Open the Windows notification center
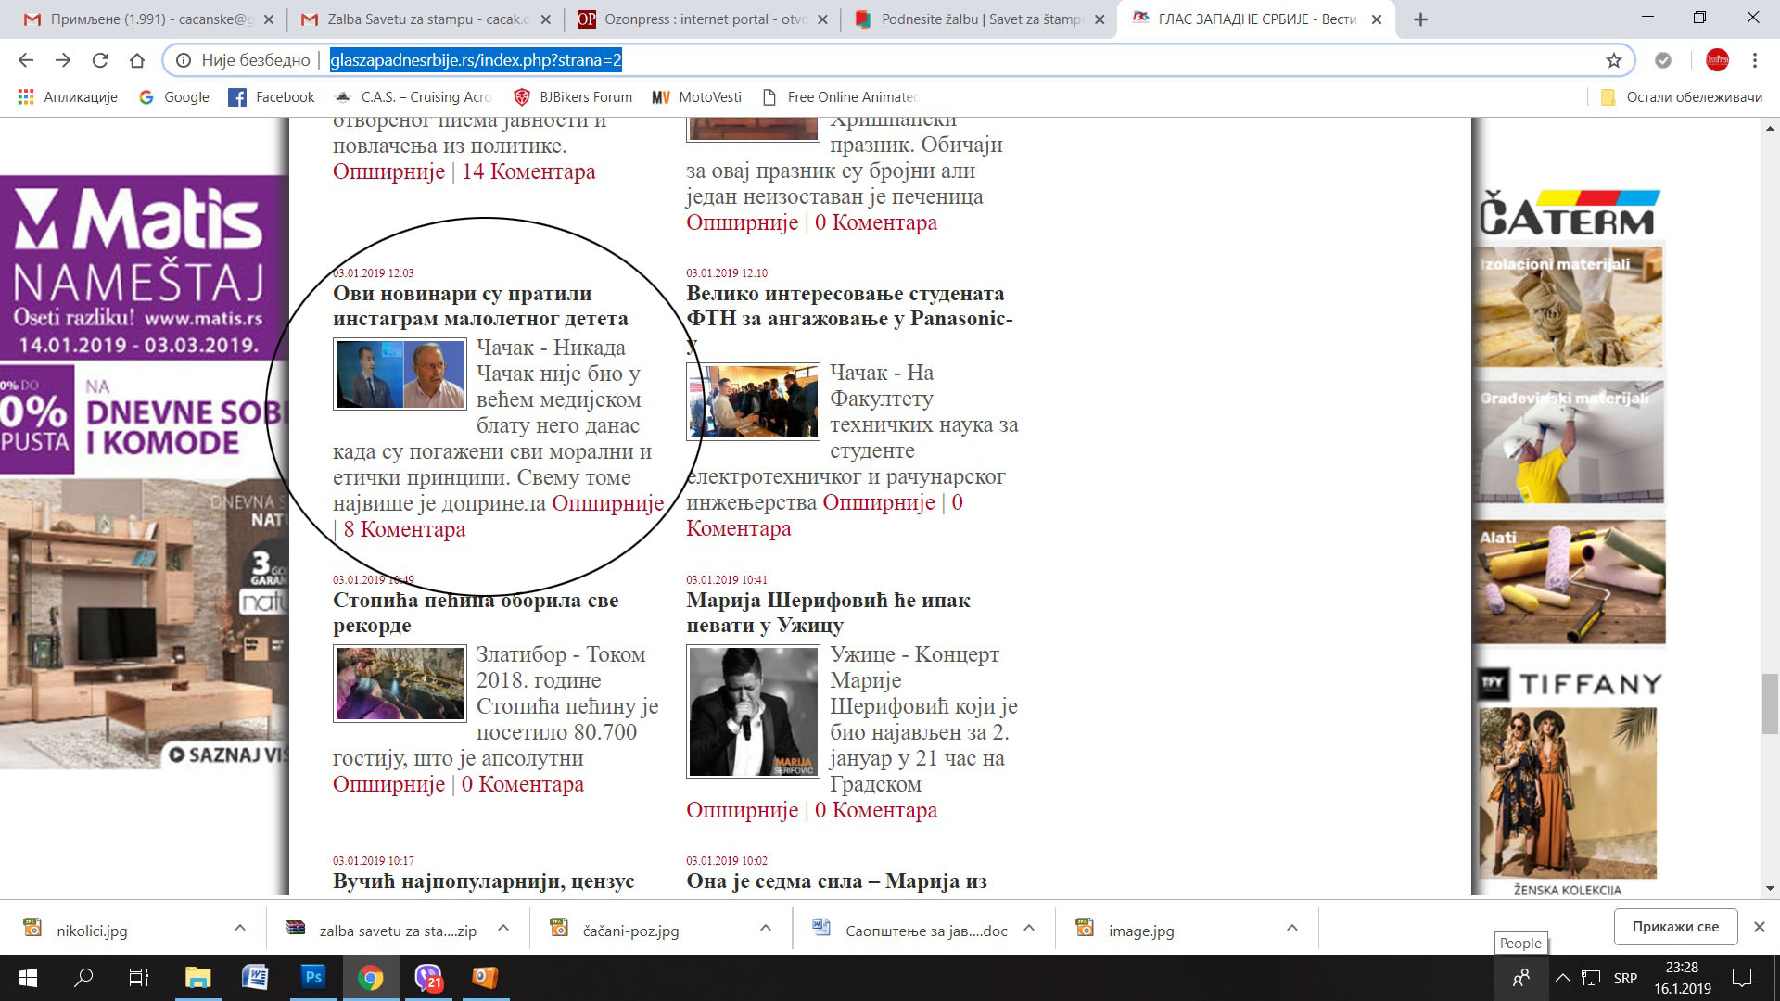 click(1742, 978)
